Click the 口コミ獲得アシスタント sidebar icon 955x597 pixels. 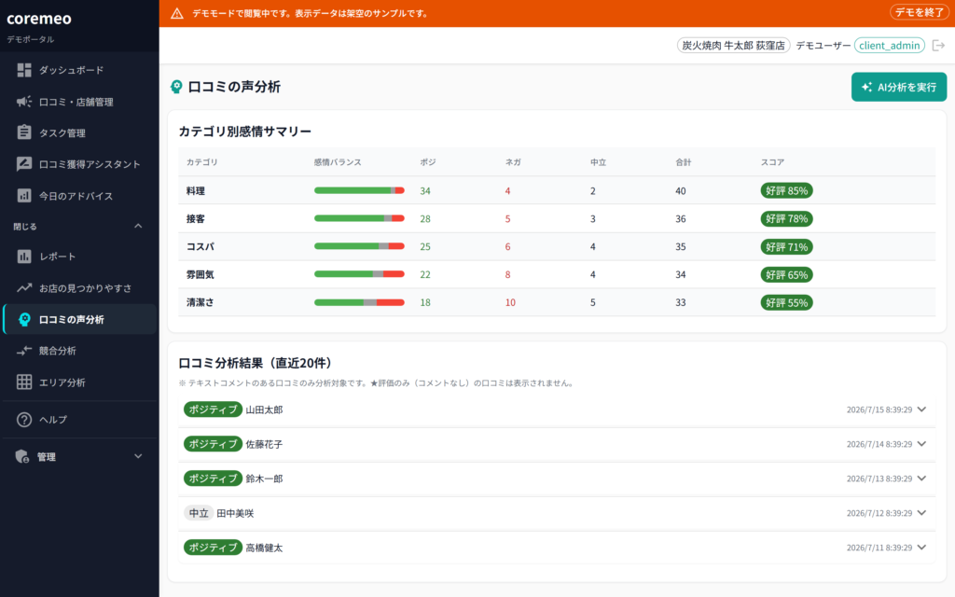pyautogui.click(x=23, y=164)
